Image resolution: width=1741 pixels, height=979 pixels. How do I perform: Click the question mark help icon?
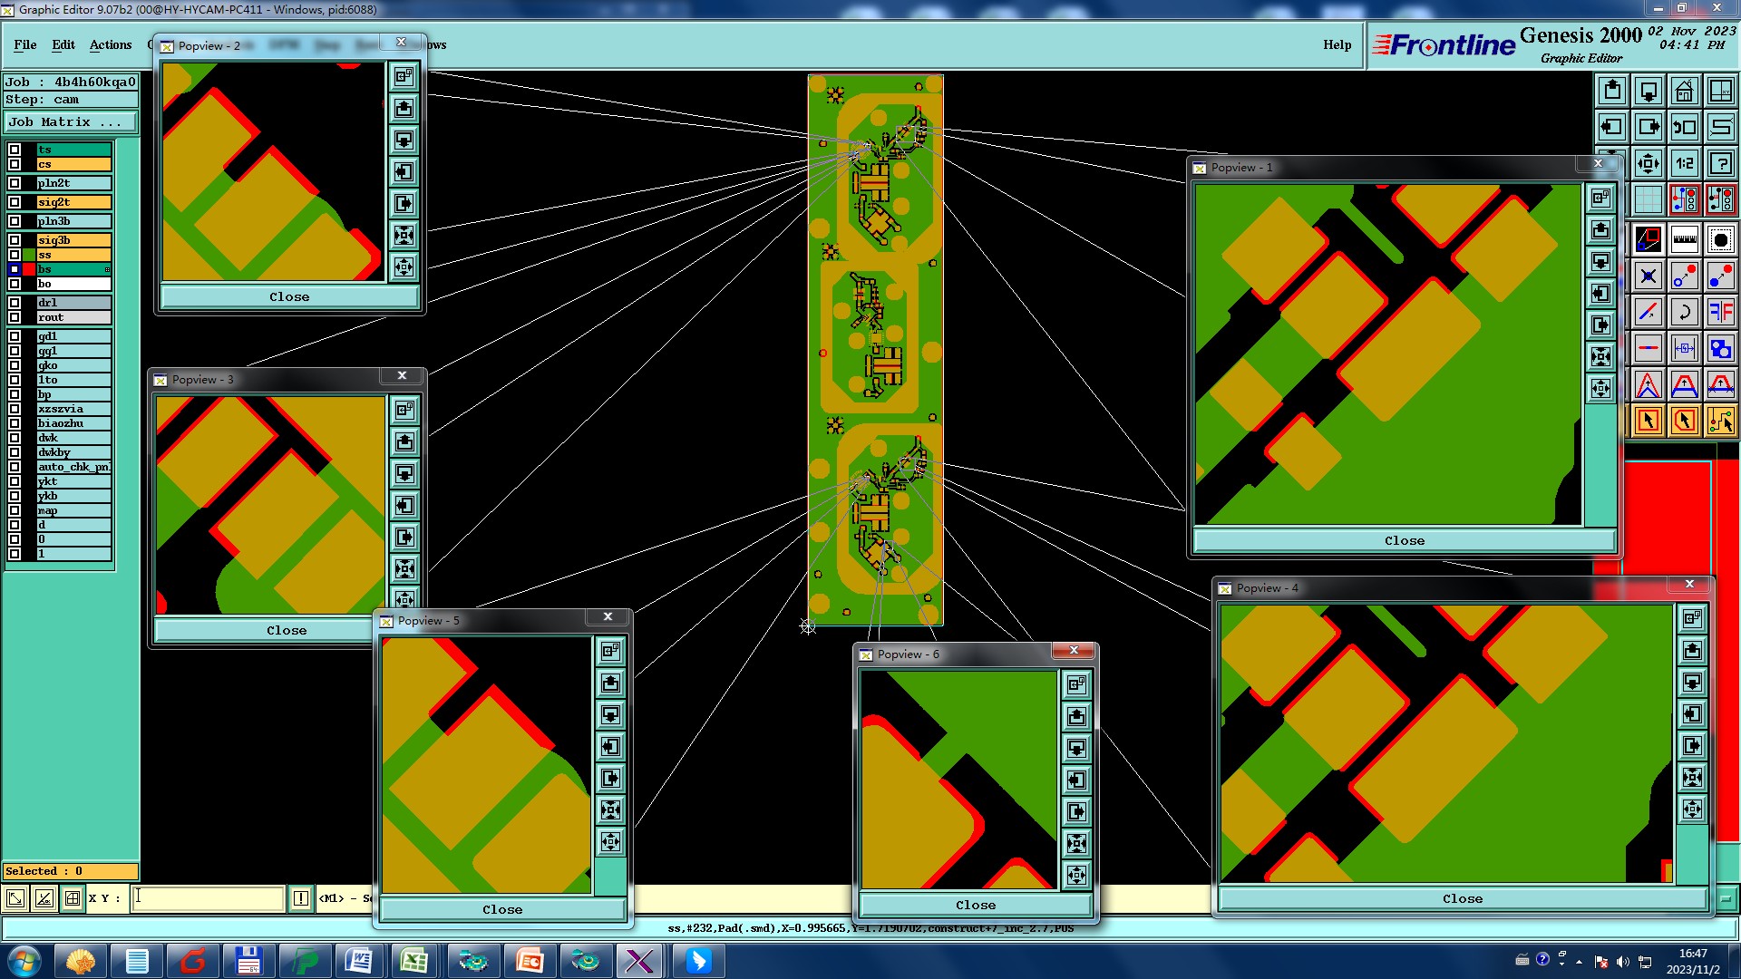click(x=1721, y=163)
